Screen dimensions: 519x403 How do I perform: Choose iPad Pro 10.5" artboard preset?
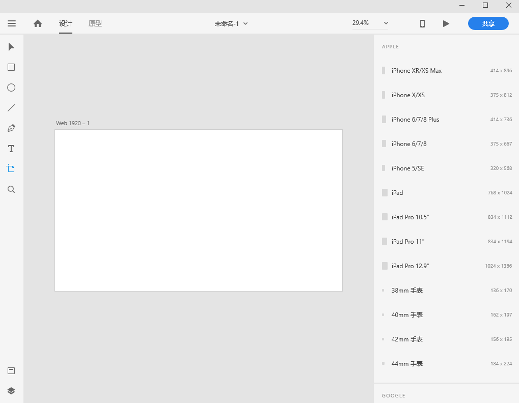(447, 217)
